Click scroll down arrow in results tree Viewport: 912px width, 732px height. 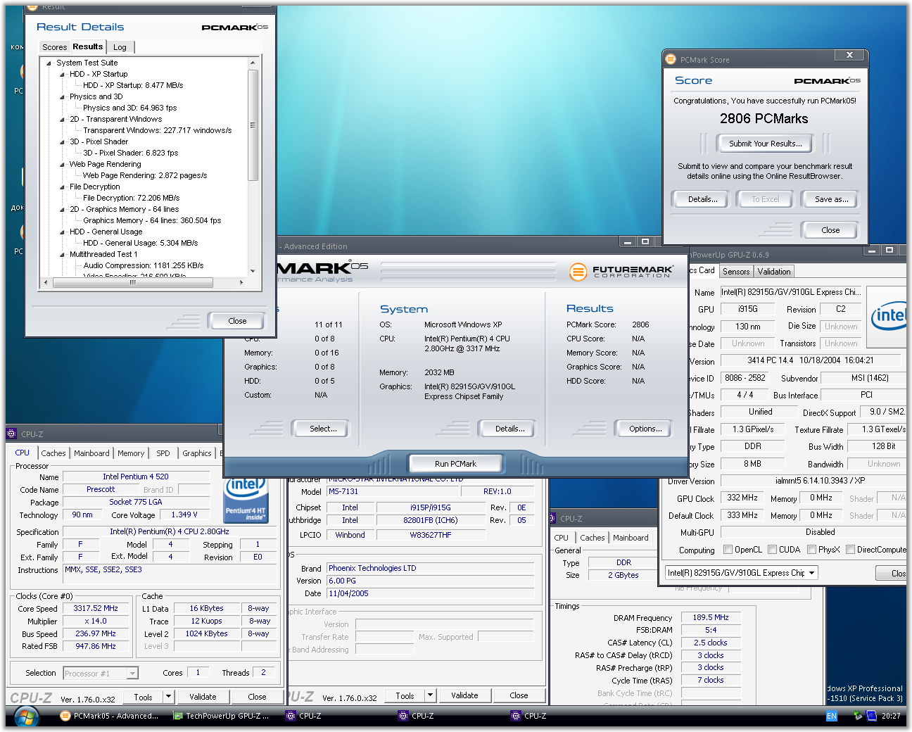[253, 271]
